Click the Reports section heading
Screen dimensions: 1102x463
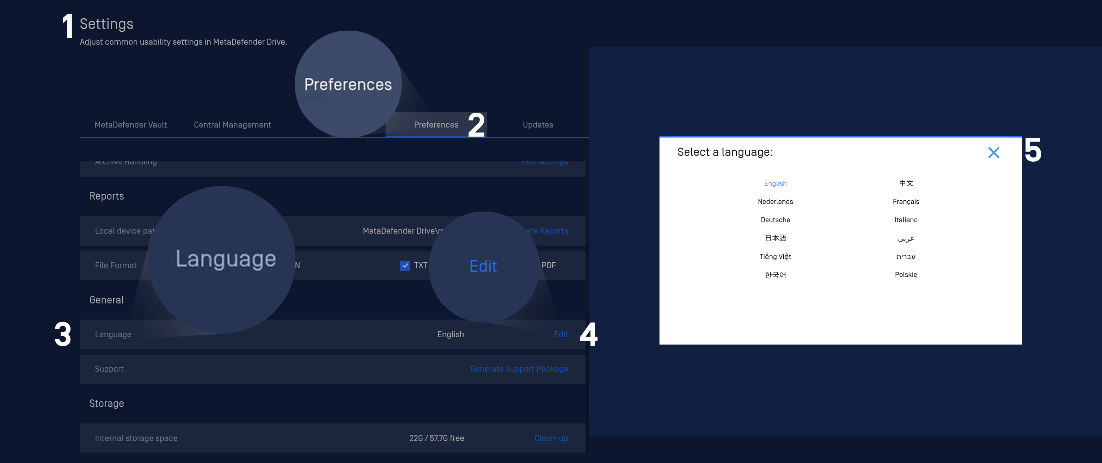pos(106,196)
